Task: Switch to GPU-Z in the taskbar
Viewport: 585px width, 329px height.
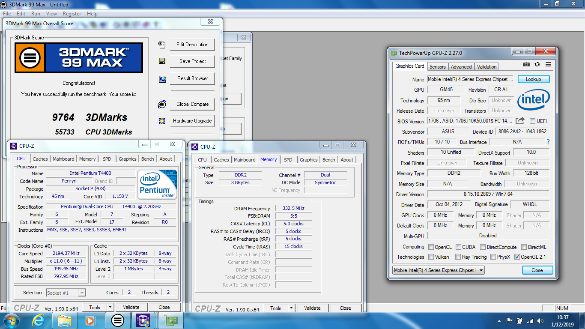Action: 170,320
